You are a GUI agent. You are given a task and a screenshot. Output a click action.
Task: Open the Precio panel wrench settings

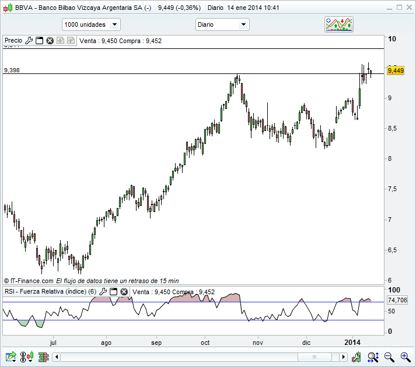pos(29,41)
